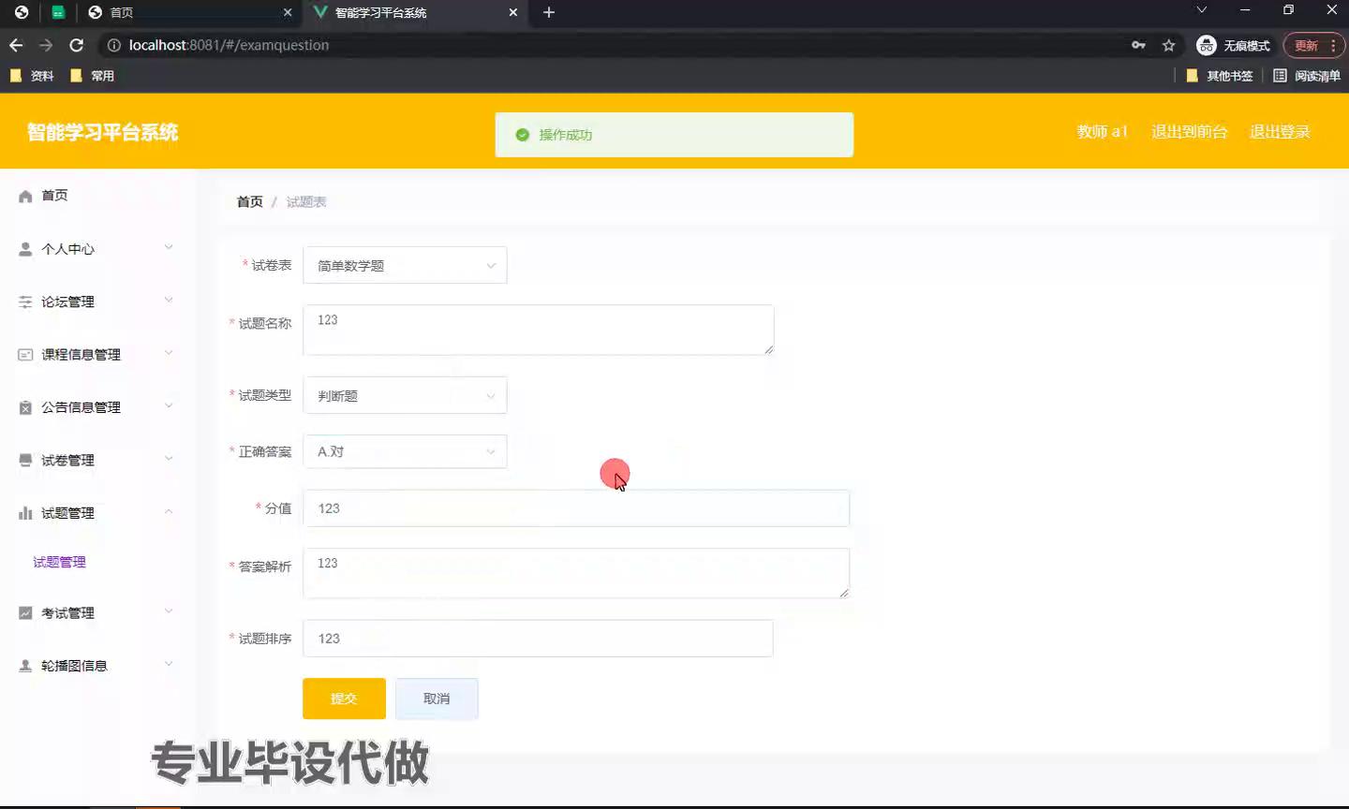Open the 正确答案 dropdown showing A.对
This screenshot has height=809, width=1349.
pyautogui.click(x=405, y=452)
